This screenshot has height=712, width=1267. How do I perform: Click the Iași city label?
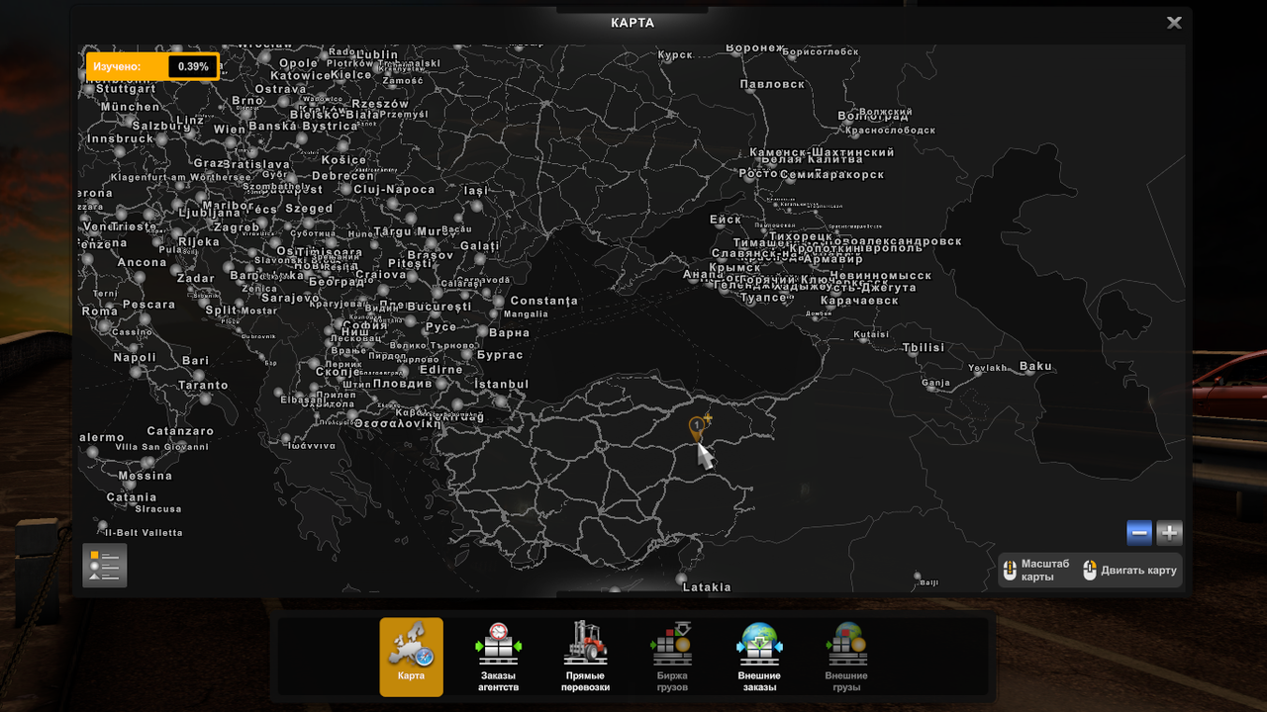click(476, 190)
